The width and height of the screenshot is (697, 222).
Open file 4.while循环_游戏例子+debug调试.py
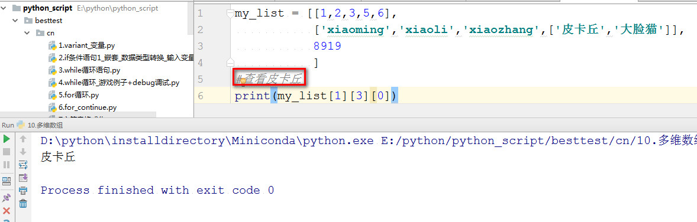coord(119,83)
